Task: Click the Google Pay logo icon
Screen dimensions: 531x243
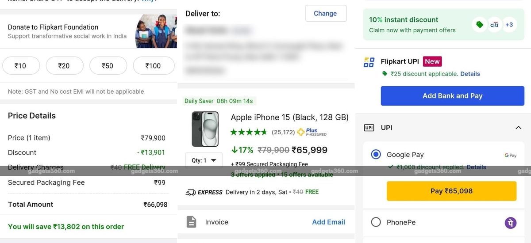Action: click(510, 156)
